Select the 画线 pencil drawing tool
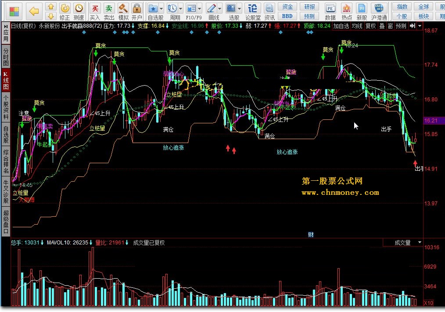Screen dimensions: 445x312 point(212,8)
